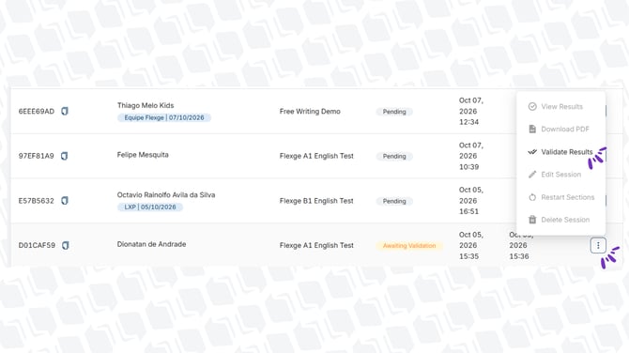This screenshot has height=353, width=629.
Task: Click the code text 6EEE69AD
Action: (37, 111)
